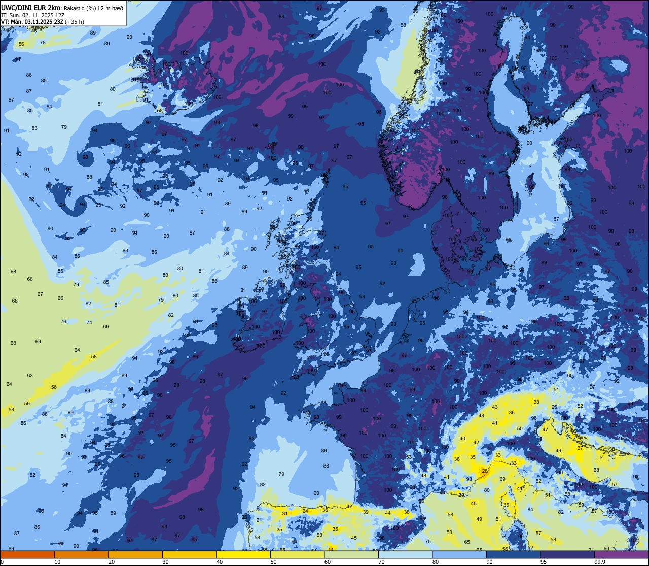Click the value '74' in the western Atlantic
Screen dimensions: 649x566
point(89,322)
